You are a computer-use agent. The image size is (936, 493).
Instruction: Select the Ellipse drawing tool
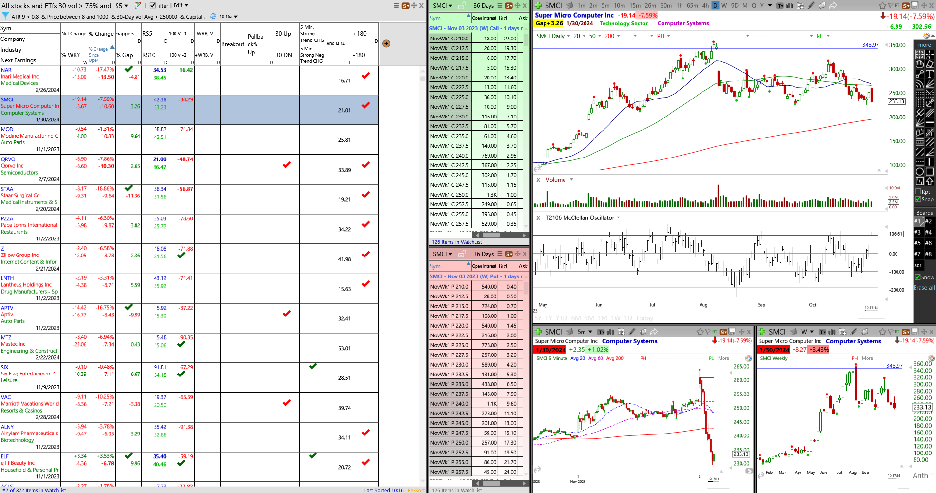[x=919, y=172]
